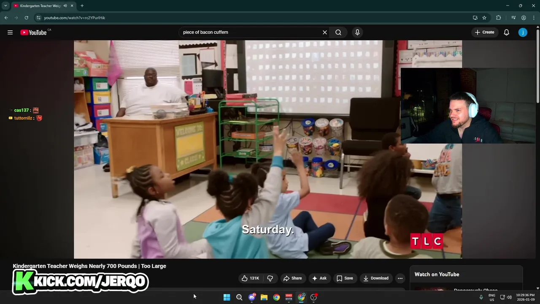Screen dimensions: 540x304
Task: Save the video to a playlist
Action: (x=345, y=278)
